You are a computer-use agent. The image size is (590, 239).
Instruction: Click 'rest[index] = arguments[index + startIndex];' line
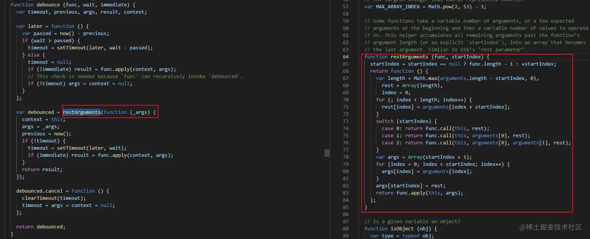pos(446,107)
